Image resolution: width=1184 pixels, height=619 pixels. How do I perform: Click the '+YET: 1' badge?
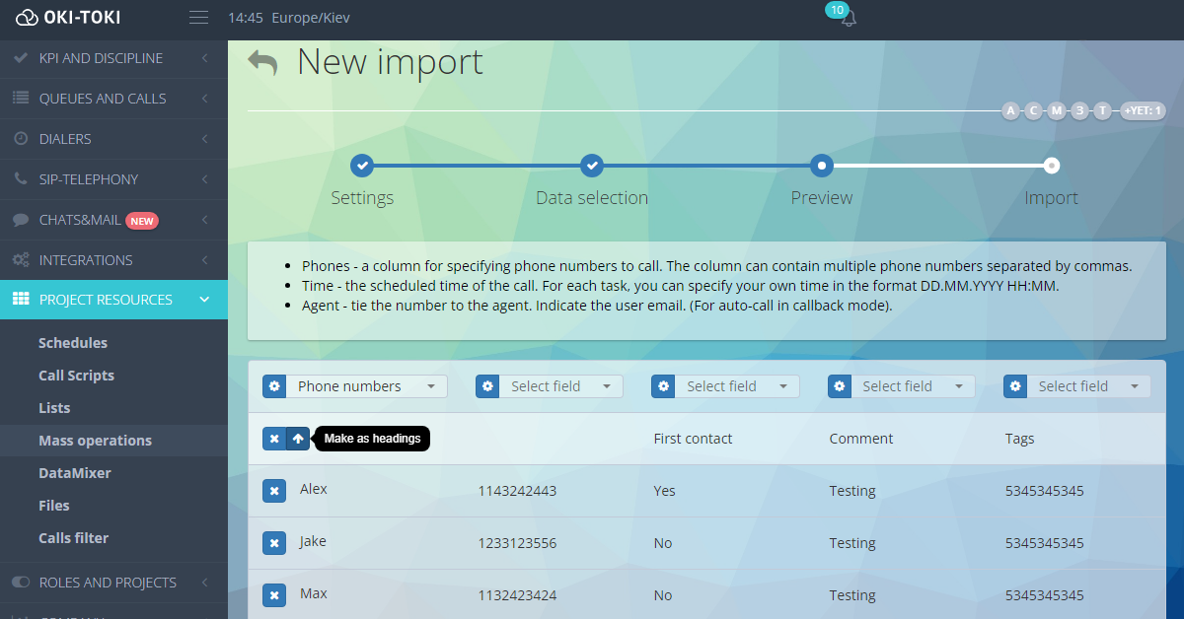pyautogui.click(x=1143, y=110)
